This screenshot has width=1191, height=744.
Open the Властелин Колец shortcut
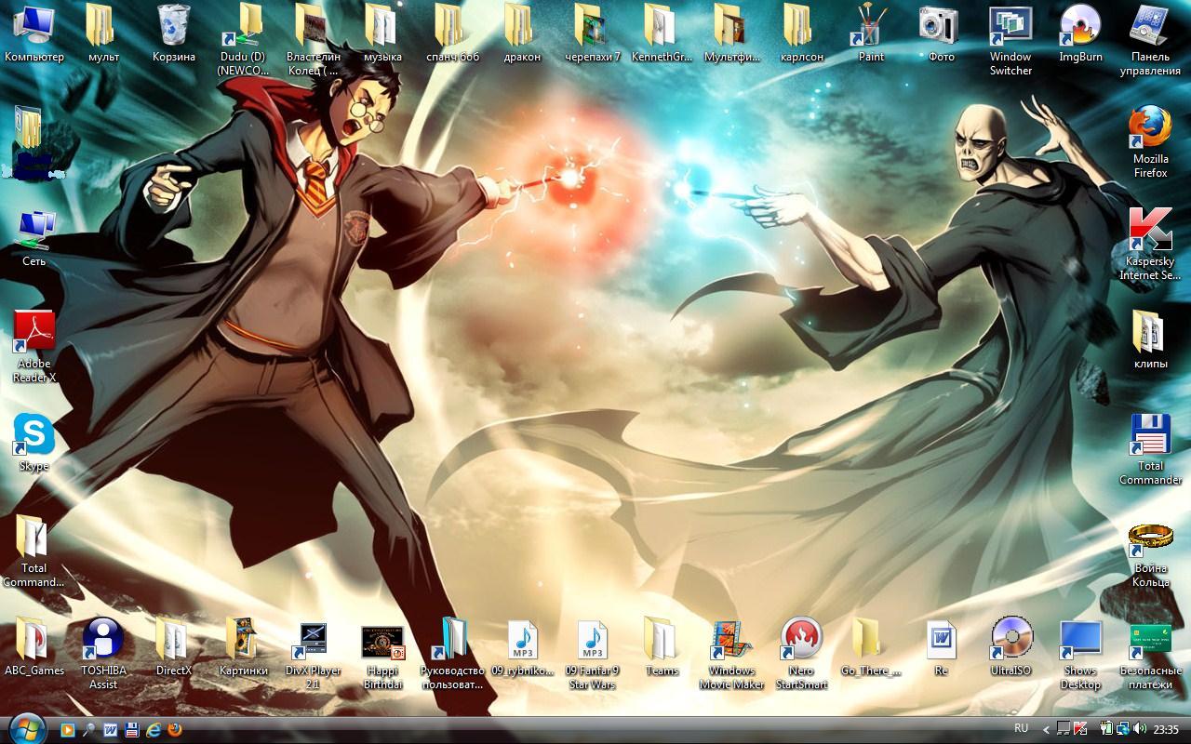pos(313,40)
